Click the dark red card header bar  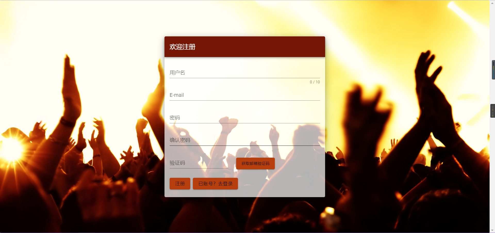pos(245,47)
